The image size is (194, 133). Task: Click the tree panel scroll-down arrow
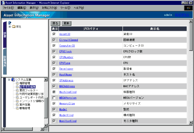(x=46, y=125)
